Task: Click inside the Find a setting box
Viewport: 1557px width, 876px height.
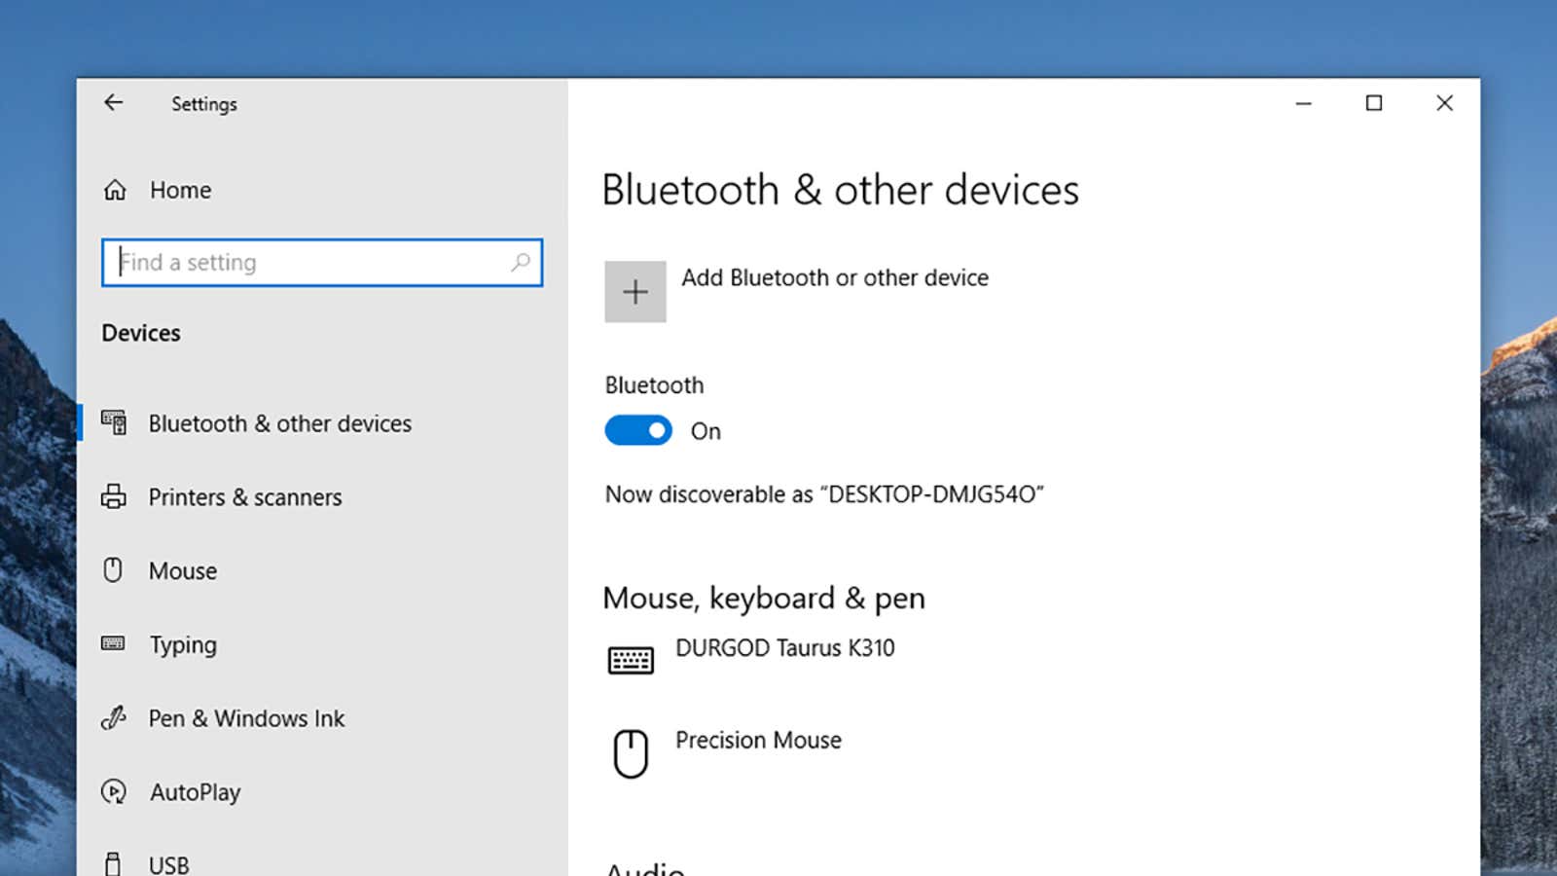Action: (292, 262)
